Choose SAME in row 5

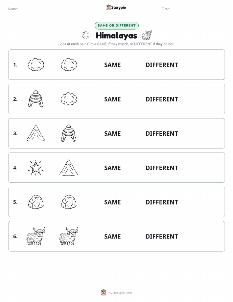click(112, 202)
